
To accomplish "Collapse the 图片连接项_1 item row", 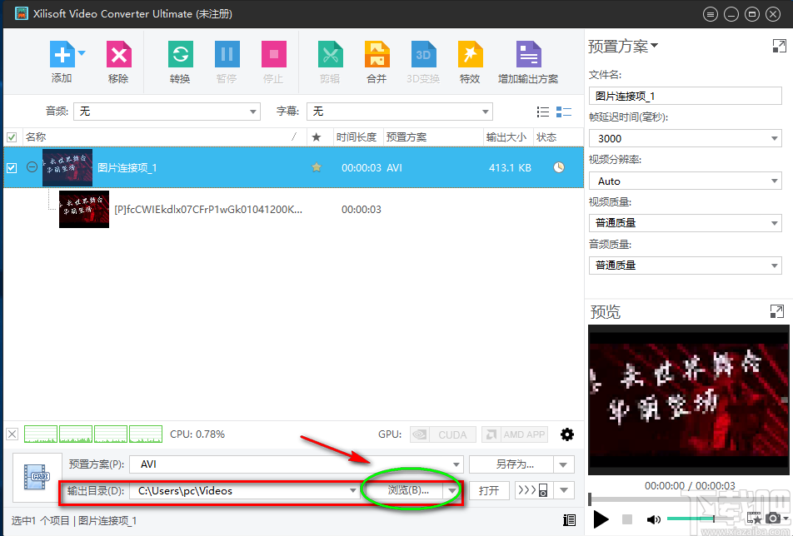I will [32, 167].
